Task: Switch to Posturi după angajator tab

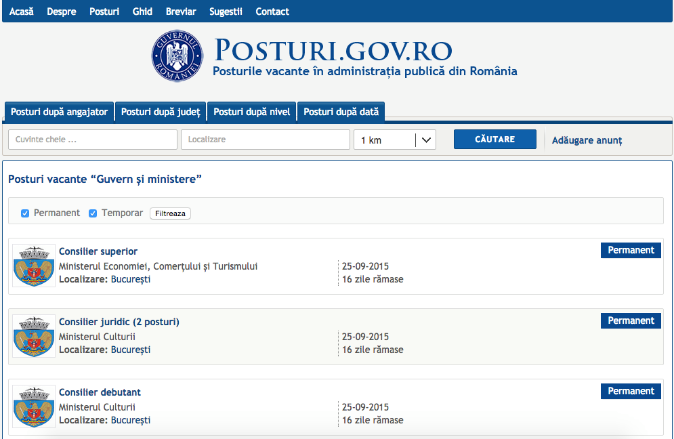Action: tap(60, 112)
